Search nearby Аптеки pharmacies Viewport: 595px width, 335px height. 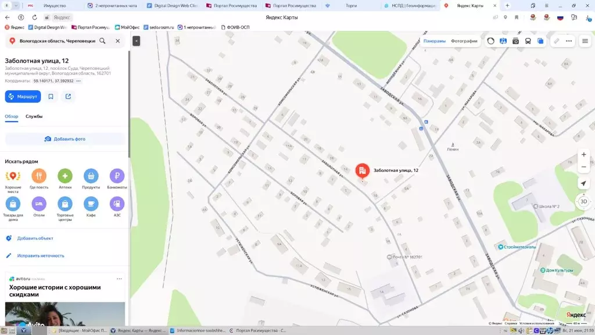[x=65, y=179]
